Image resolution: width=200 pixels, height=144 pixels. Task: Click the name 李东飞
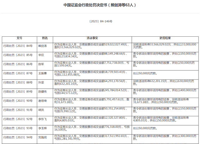coord(42,119)
